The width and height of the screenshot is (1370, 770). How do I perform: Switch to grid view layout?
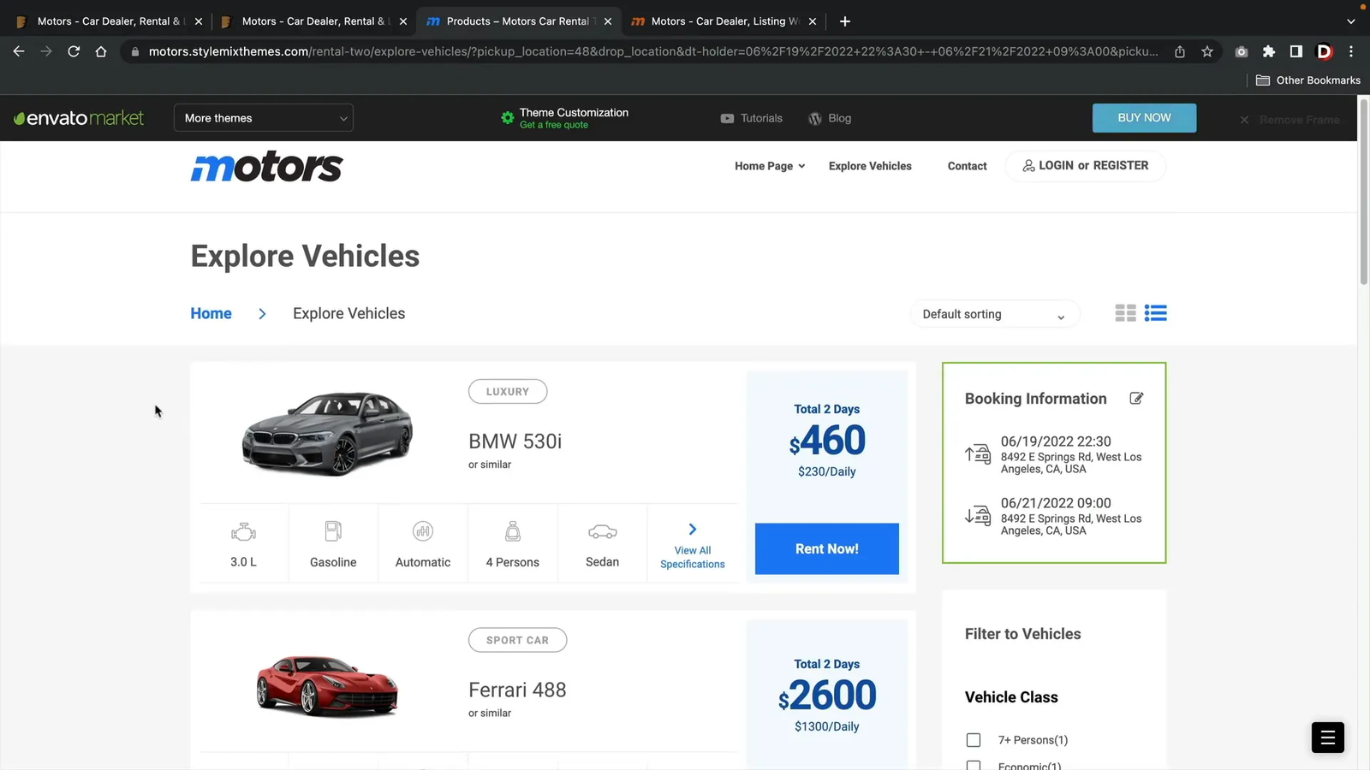[x=1125, y=313]
